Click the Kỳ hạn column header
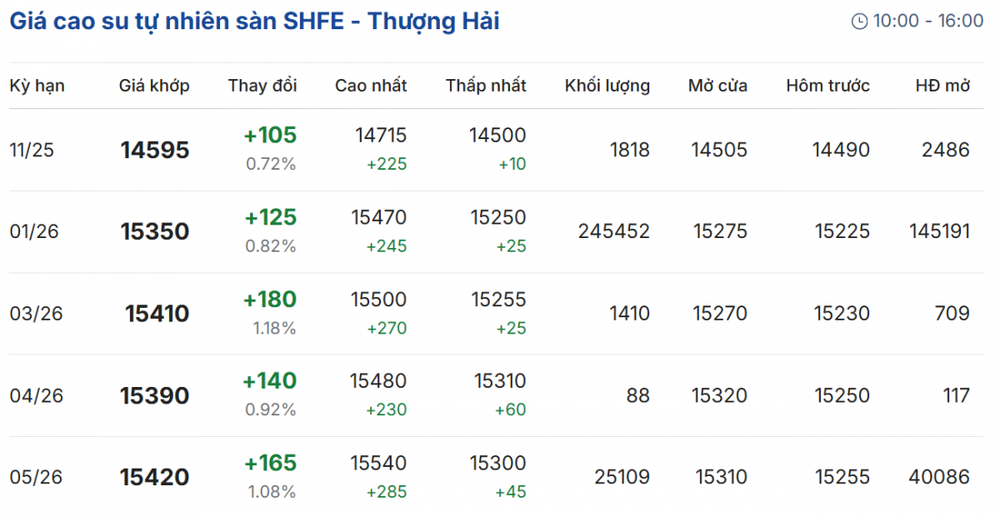1000x516 pixels. pyautogui.click(x=37, y=86)
